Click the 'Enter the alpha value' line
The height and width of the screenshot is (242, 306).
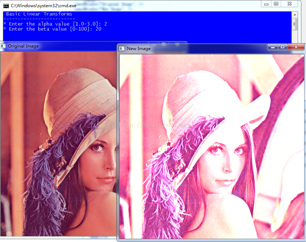coord(56,24)
